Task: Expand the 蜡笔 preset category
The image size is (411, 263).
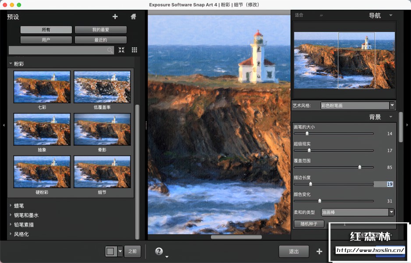Action: point(18,205)
